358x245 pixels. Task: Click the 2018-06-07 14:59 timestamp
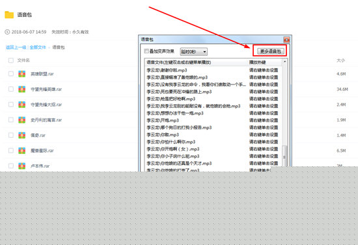click(29, 32)
